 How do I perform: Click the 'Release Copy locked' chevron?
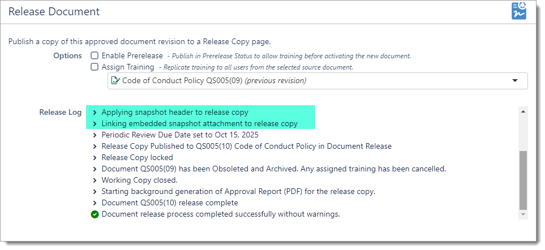coord(95,158)
